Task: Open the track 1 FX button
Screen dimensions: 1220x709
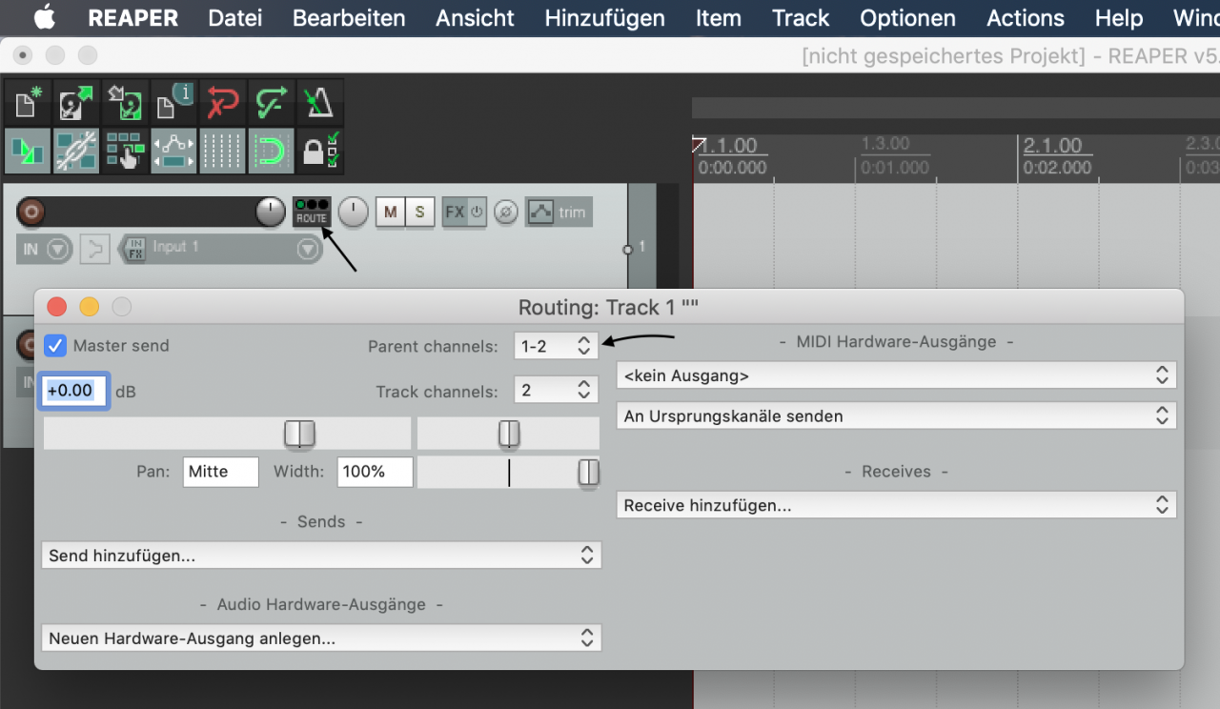Action: point(455,213)
